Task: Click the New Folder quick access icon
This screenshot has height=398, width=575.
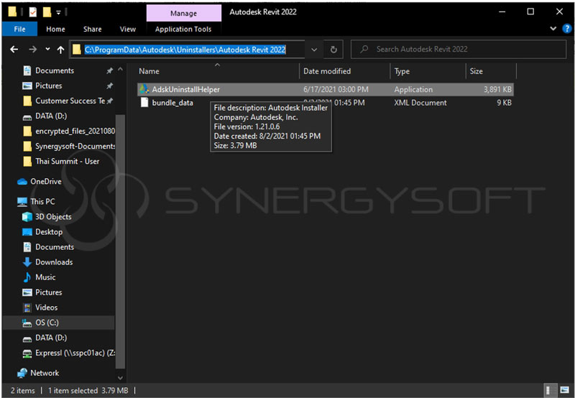Action: [47, 12]
